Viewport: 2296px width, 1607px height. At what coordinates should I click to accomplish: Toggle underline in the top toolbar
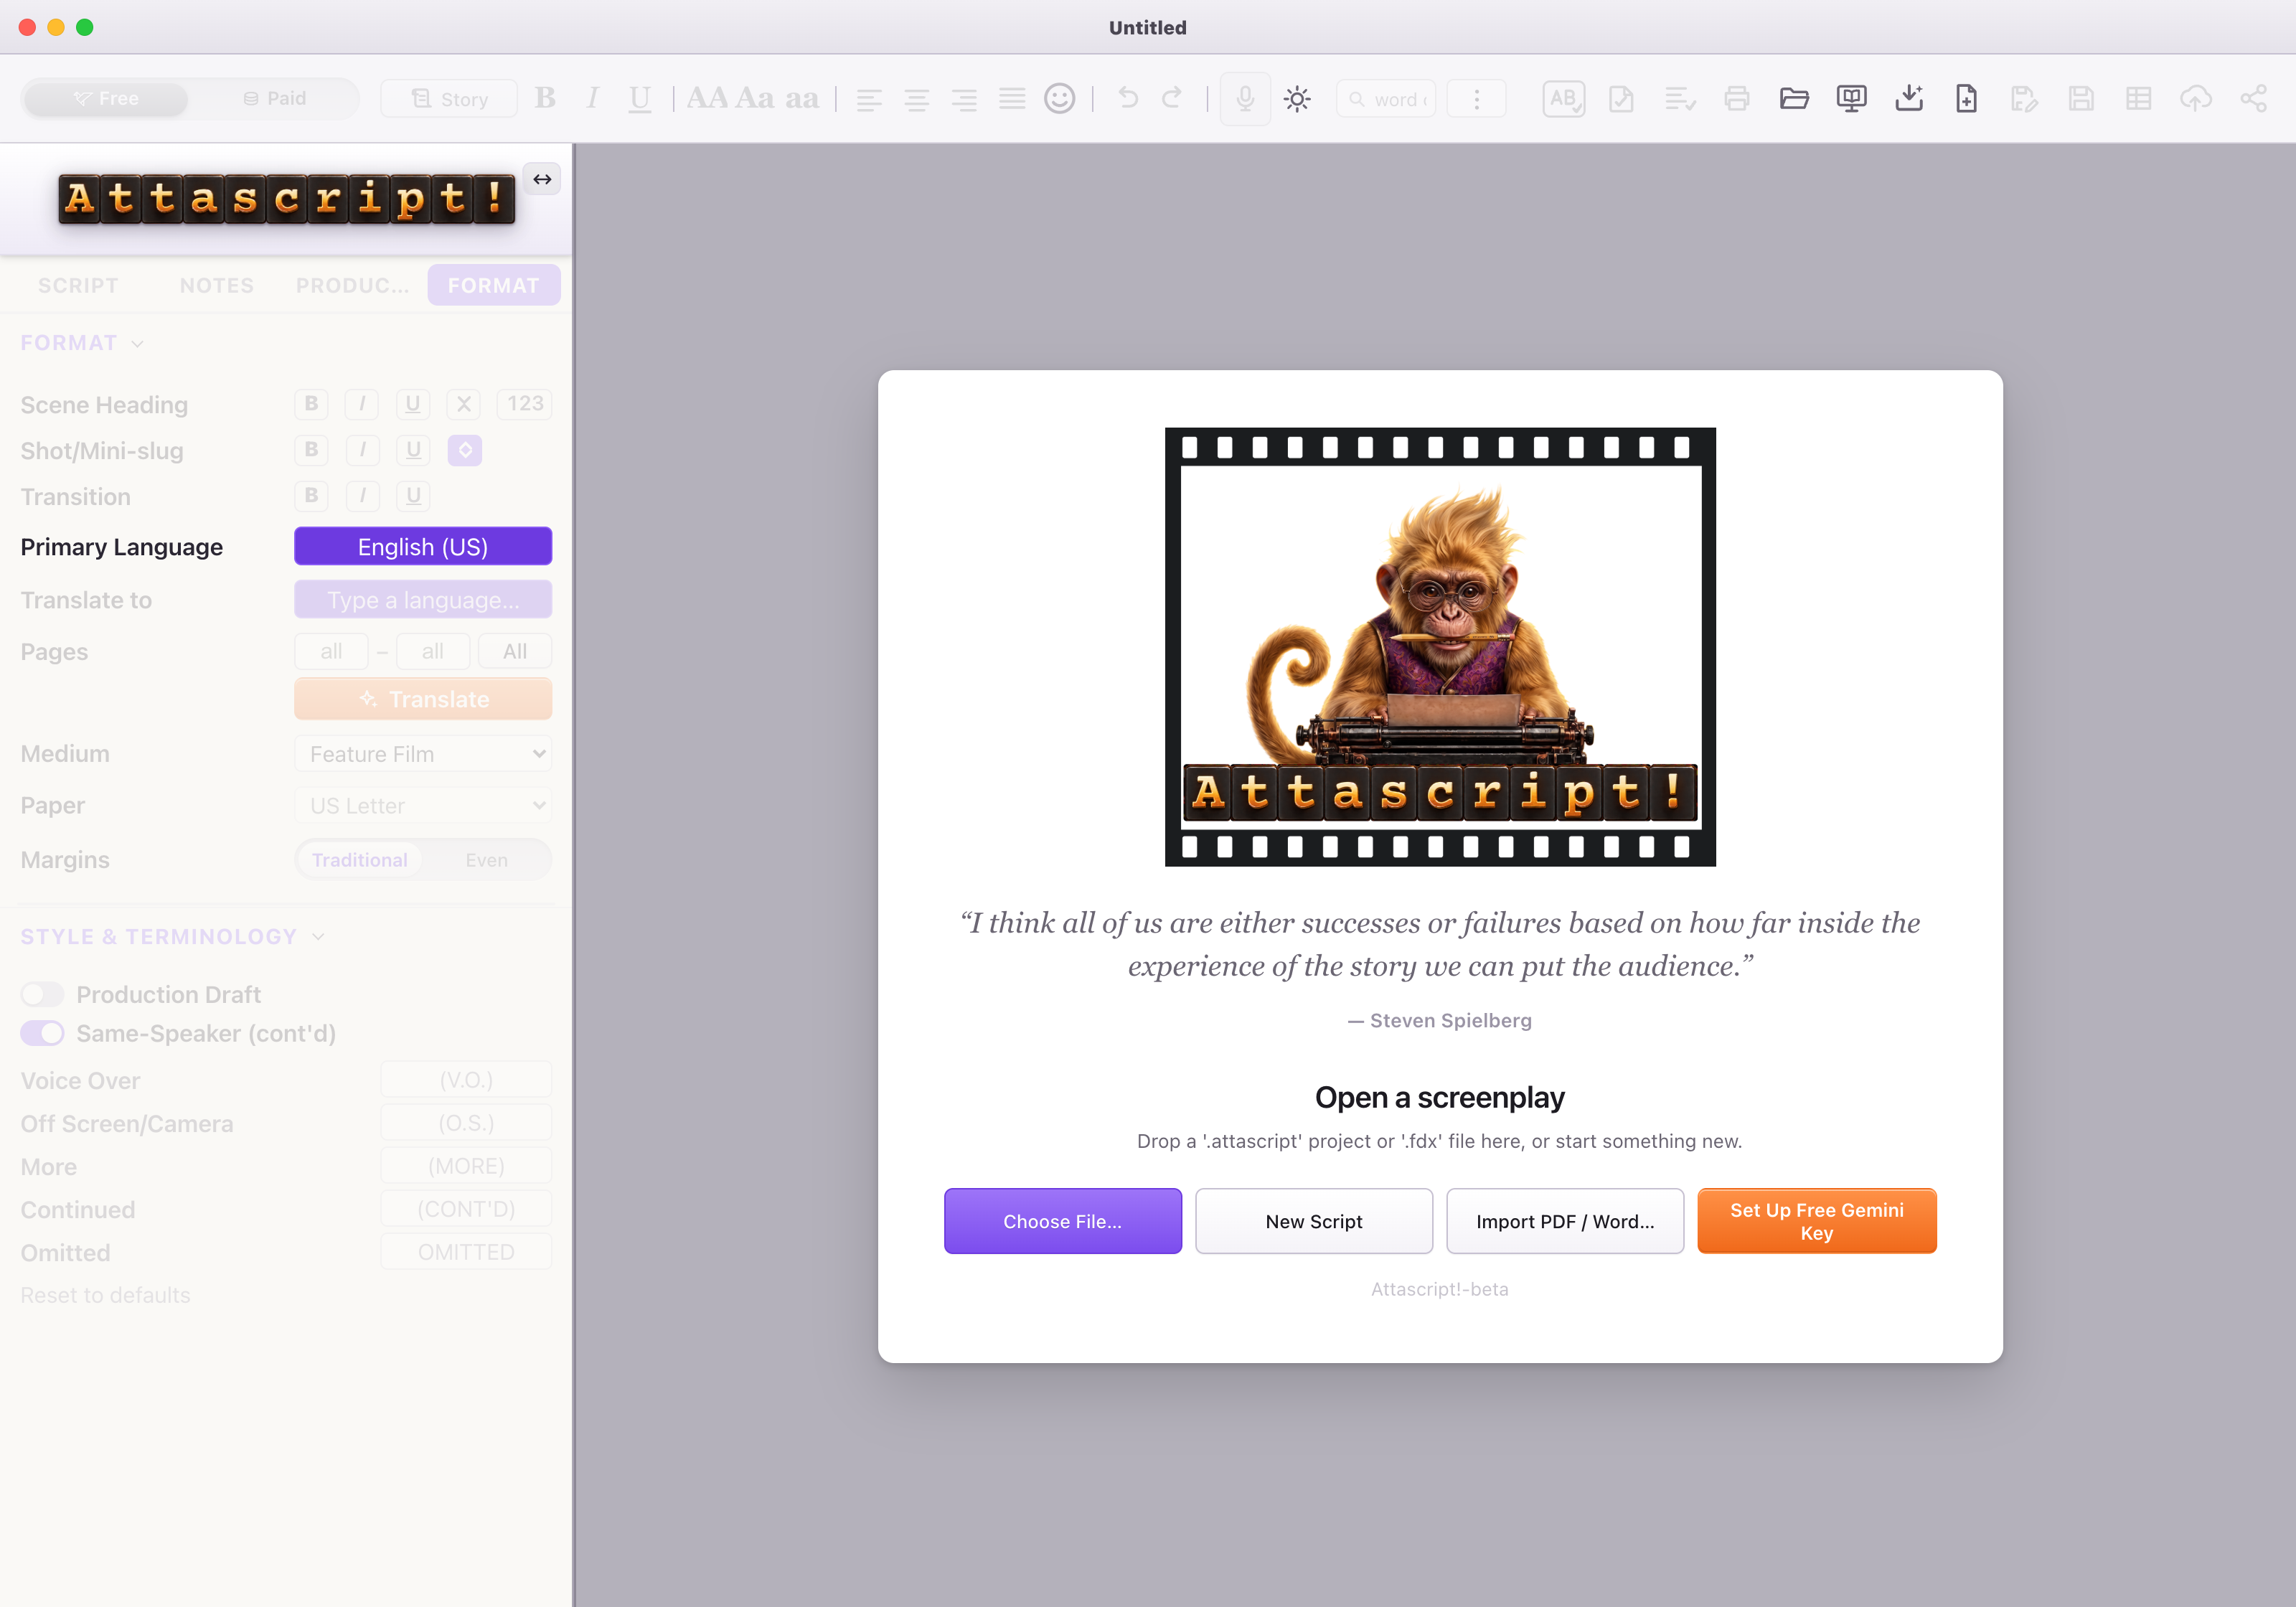pos(640,98)
